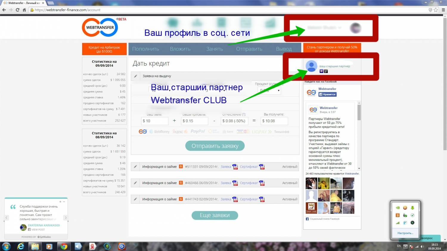Open Сертификат PDF icon for loan #441743
Screen dimensions: 447x251
click(262, 199)
